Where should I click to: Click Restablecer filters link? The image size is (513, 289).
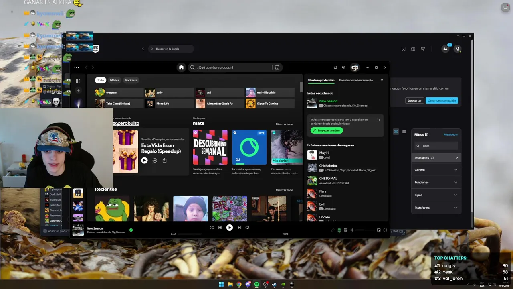click(450, 134)
